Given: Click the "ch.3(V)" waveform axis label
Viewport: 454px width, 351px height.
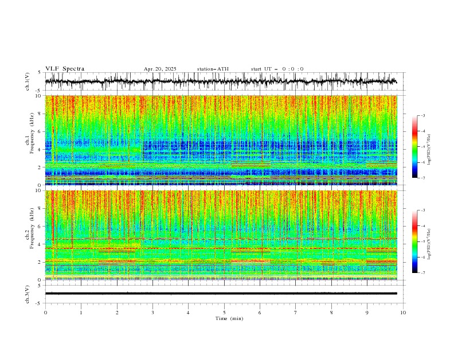Looking at the screenshot, I should click(28, 294).
